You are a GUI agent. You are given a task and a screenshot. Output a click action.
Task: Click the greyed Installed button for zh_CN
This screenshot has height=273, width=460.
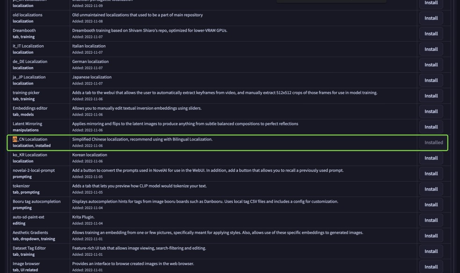click(433, 142)
